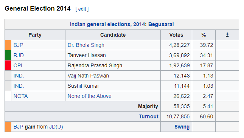Open the Begusarai link in table title
This screenshot has width=244, height=138.
point(161,25)
